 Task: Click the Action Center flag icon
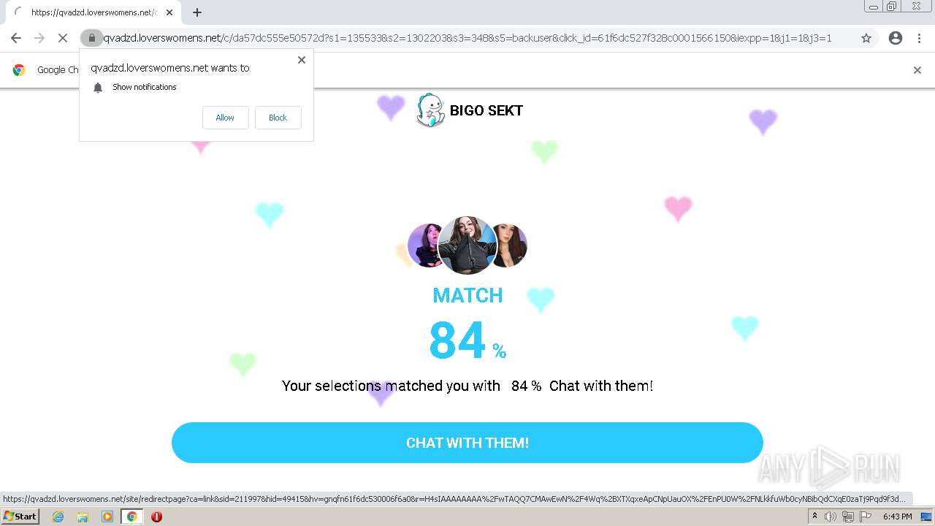pyautogui.click(x=866, y=517)
